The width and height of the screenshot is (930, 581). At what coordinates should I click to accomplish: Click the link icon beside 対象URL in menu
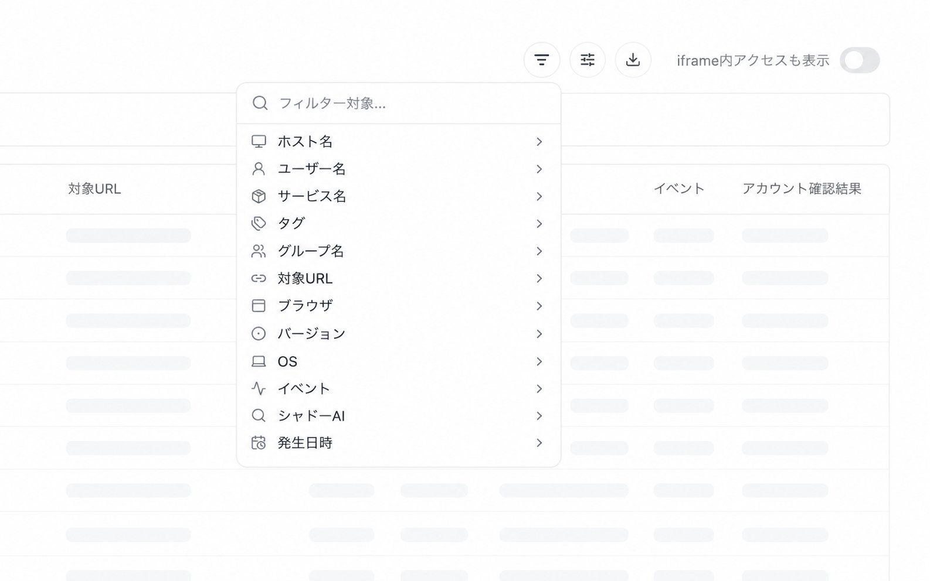[259, 278]
